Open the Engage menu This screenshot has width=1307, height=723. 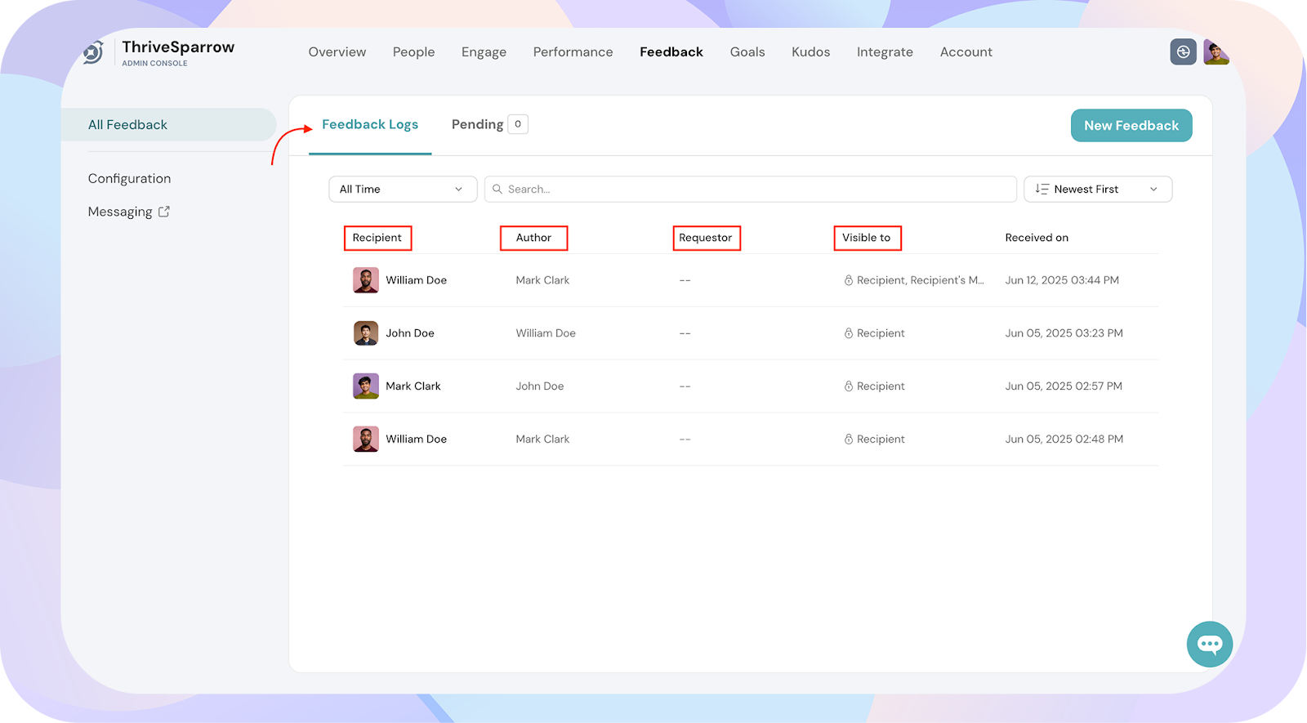484,52
